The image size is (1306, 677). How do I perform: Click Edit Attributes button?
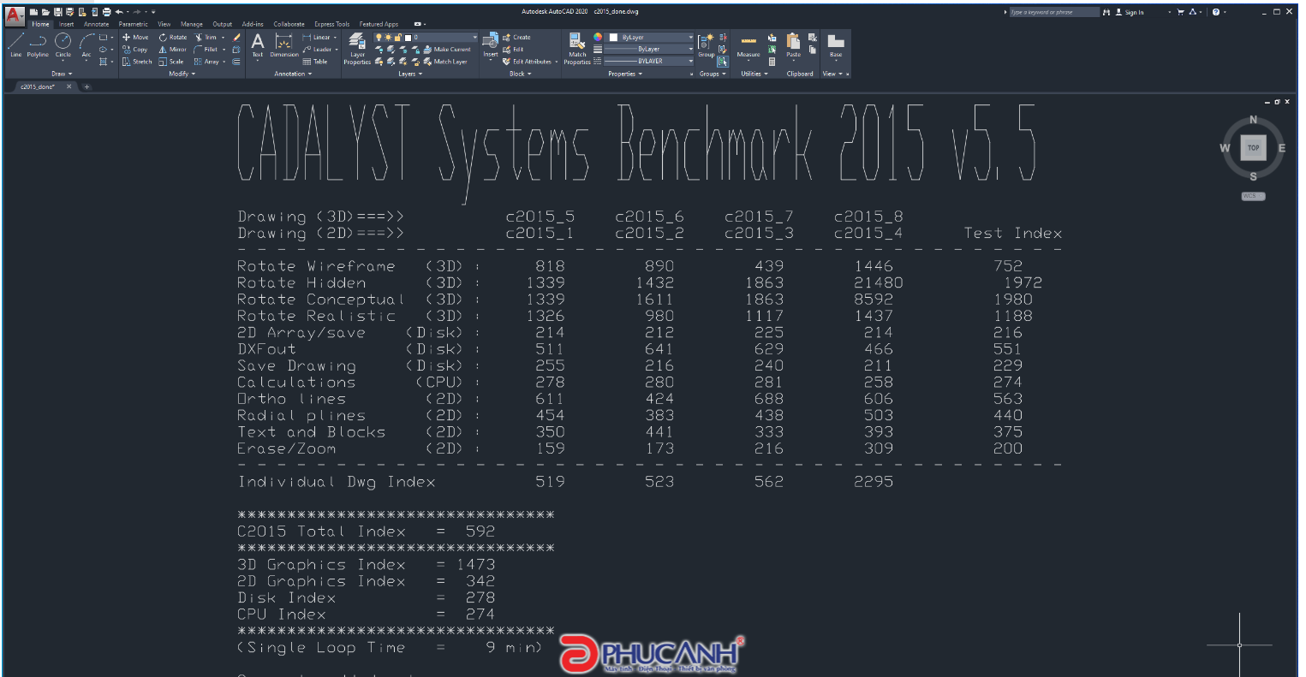528,62
